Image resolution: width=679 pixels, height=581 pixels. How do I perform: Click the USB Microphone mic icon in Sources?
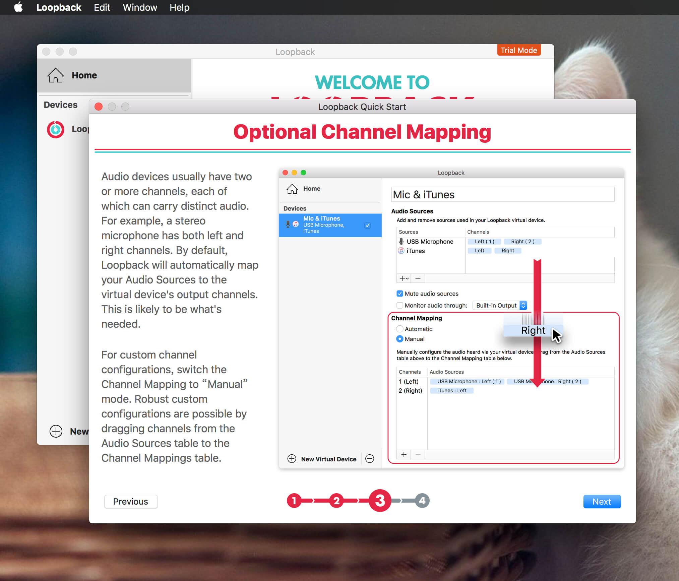pos(401,242)
